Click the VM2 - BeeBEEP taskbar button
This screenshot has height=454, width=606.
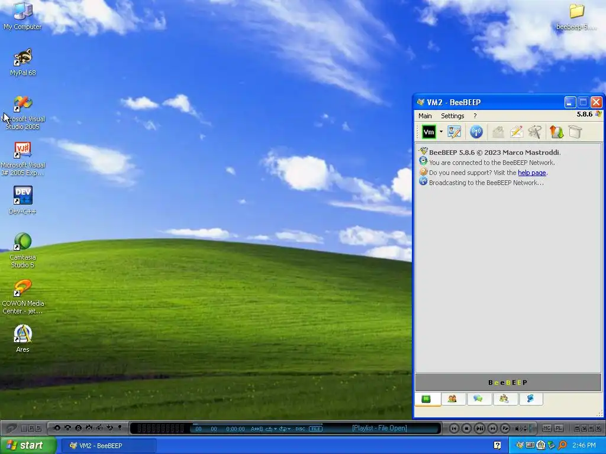(x=108, y=446)
